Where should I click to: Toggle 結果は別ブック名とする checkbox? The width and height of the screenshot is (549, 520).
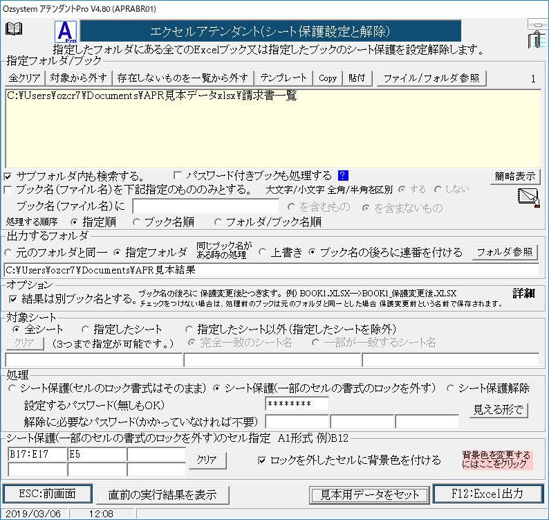(13, 299)
